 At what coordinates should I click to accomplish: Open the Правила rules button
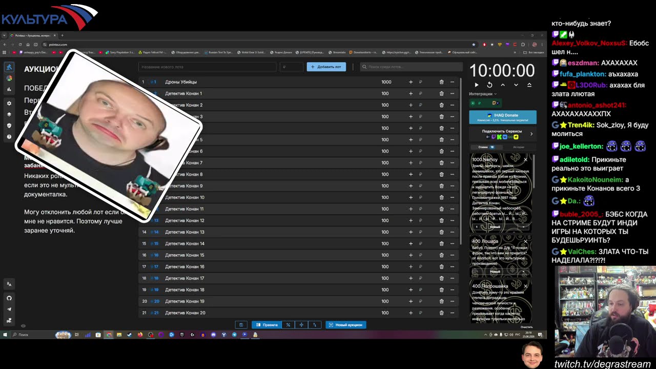click(x=266, y=325)
